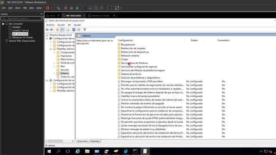This screenshot has height=155, width=276.
Task: Open the Acción menu
Action: [61, 25]
